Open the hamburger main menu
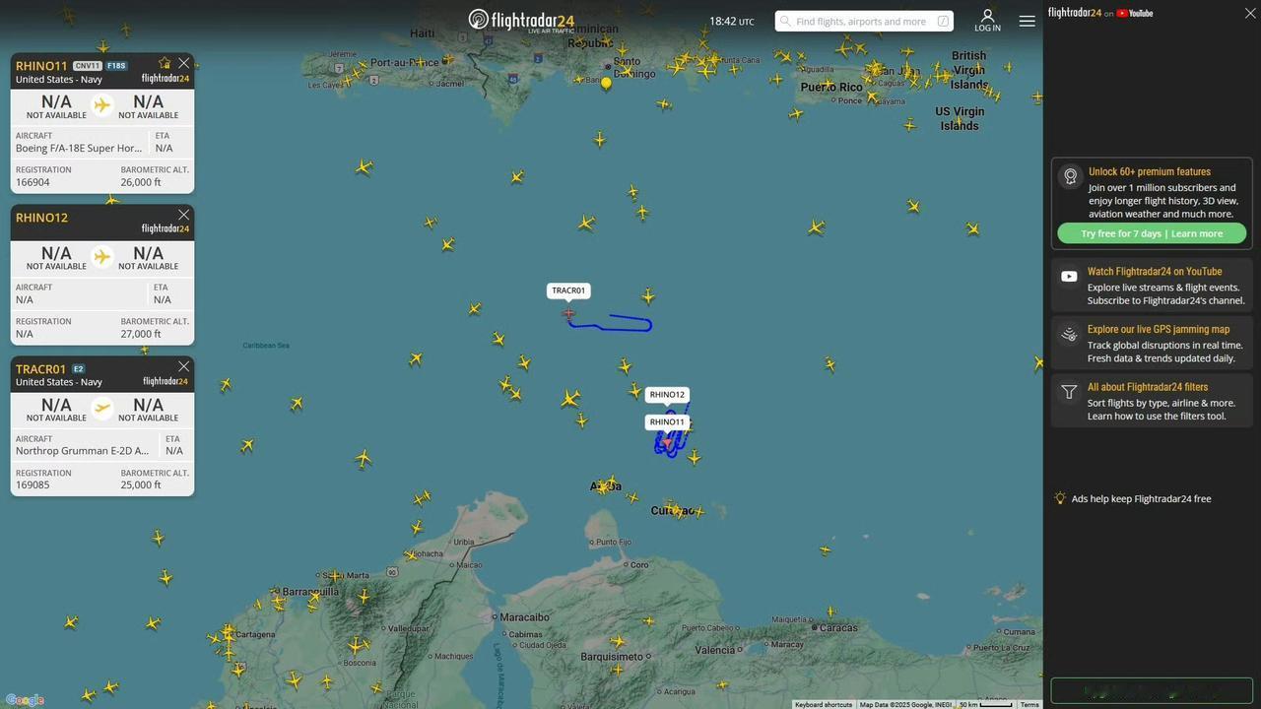 pos(1027,21)
